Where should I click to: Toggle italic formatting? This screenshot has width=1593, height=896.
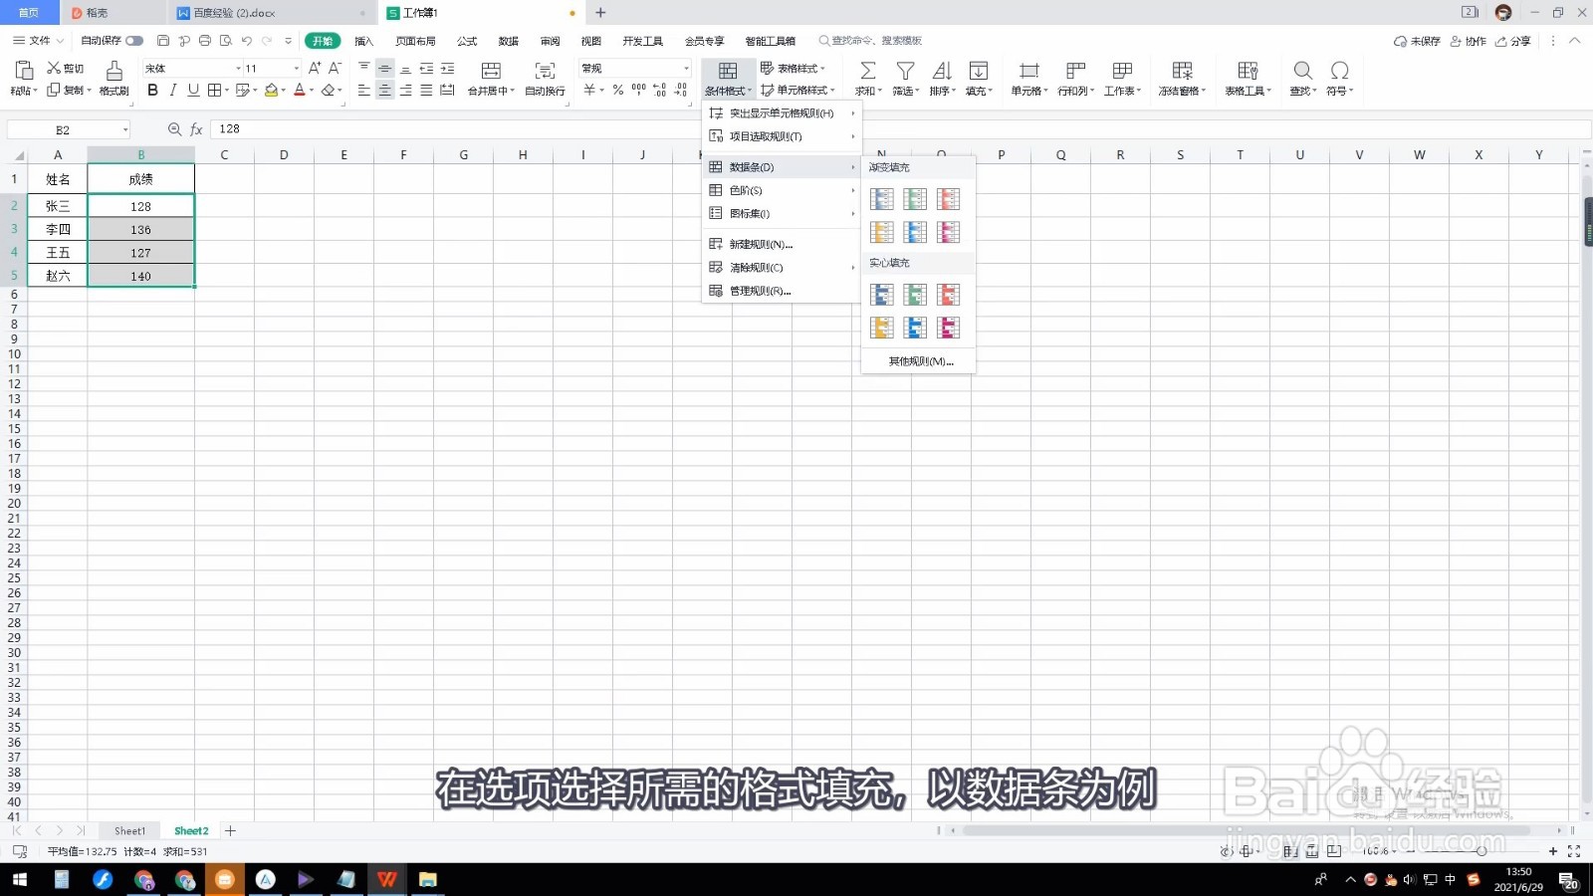click(173, 90)
